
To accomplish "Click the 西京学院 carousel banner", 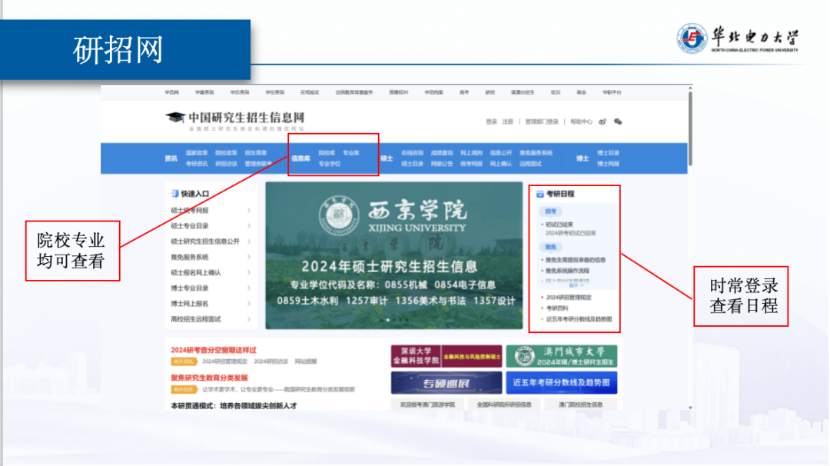I will pyautogui.click(x=393, y=256).
